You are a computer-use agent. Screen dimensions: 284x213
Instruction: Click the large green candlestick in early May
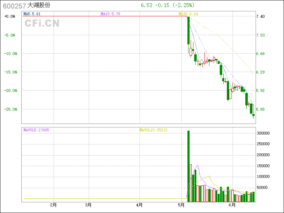coord(189,31)
